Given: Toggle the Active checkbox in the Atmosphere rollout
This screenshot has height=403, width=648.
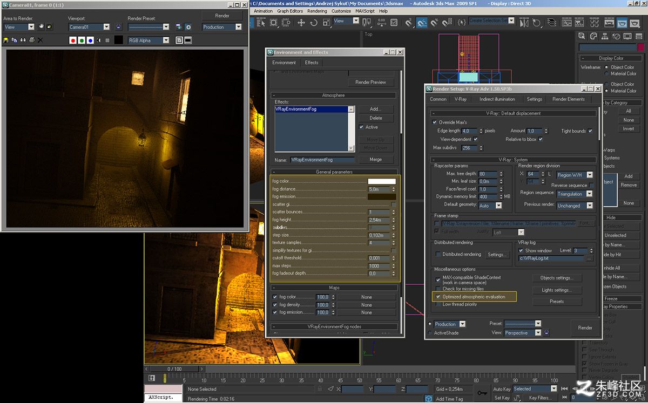Looking at the screenshot, I should (x=361, y=127).
